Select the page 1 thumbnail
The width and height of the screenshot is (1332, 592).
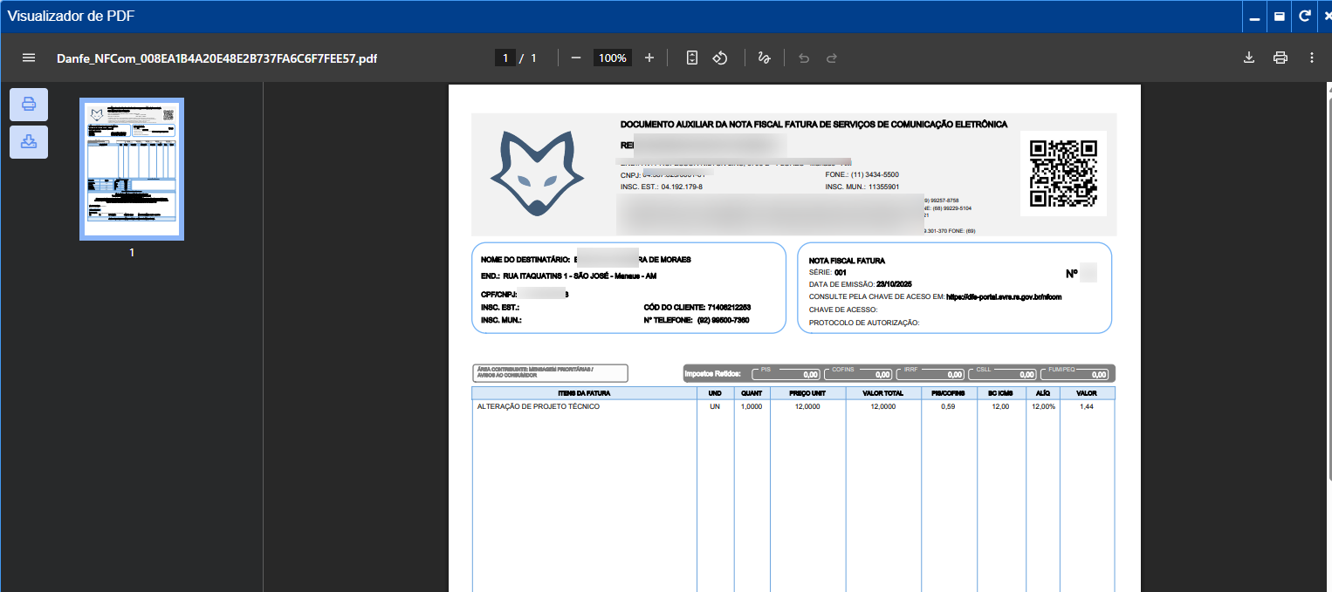pyautogui.click(x=132, y=168)
